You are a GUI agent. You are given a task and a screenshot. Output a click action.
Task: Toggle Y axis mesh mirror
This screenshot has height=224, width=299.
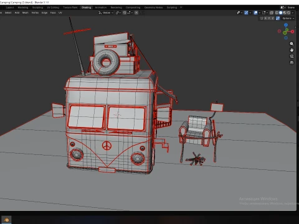269,19
